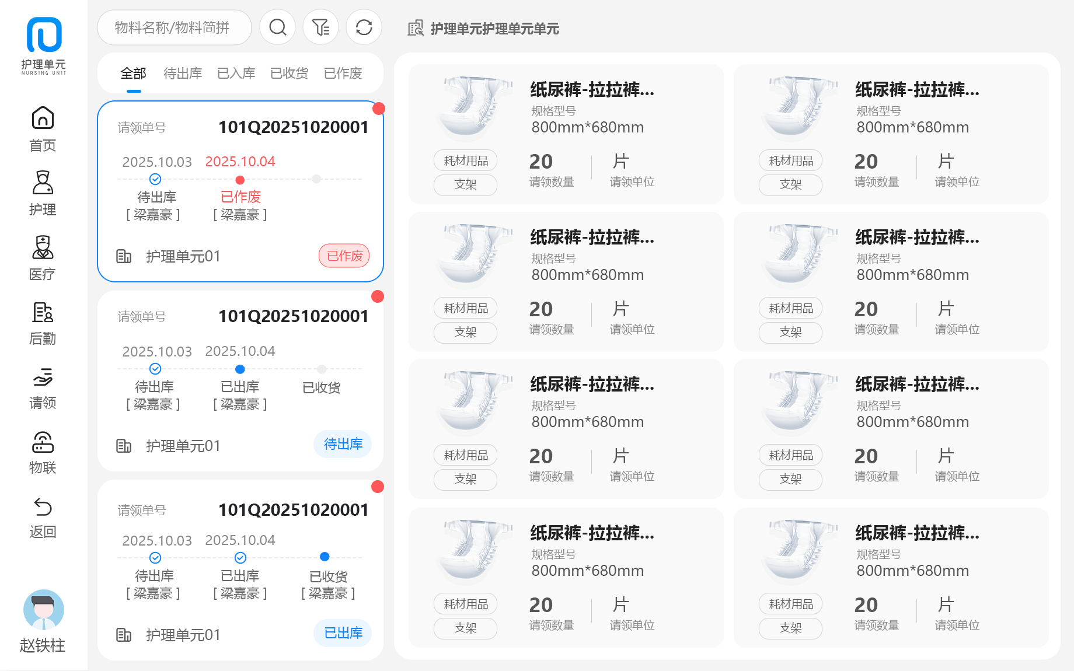The height and width of the screenshot is (671, 1074).
Task: Select the 已作废 filter tab
Action: 343,74
